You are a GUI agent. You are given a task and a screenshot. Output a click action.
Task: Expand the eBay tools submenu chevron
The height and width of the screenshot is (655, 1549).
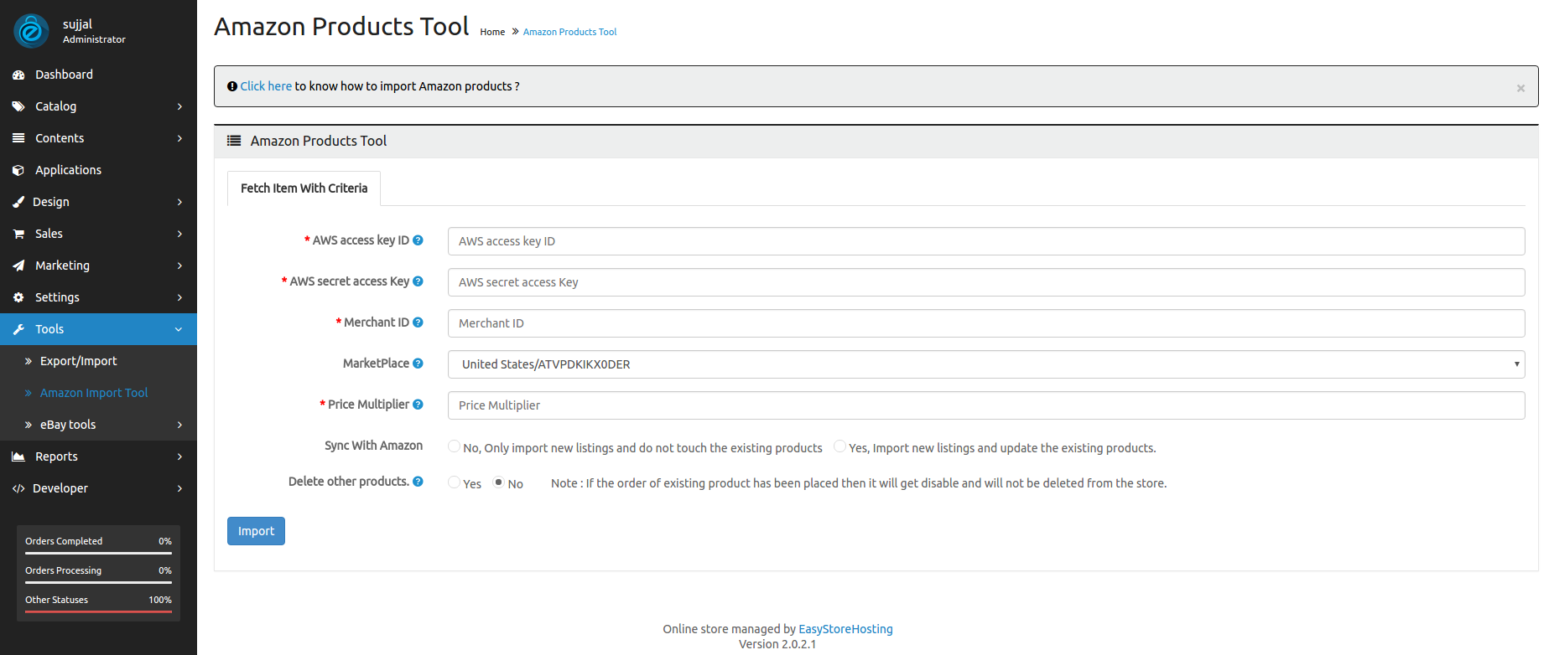179,425
